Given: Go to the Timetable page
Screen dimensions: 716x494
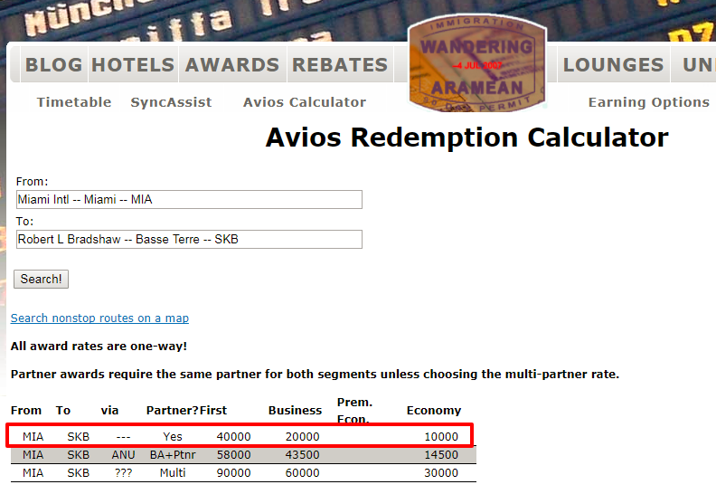Looking at the screenshot, I should click(x=74, y=102).
